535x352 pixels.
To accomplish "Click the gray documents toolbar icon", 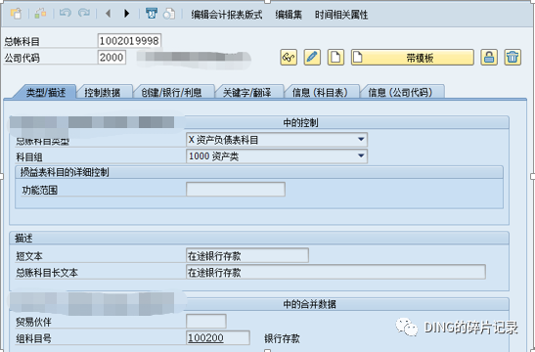I will (x=169, y=14).
